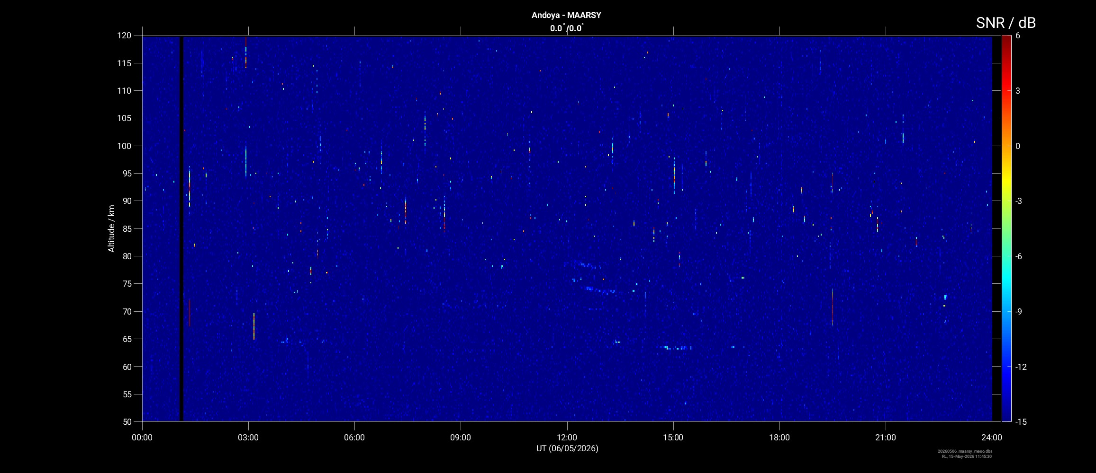Click the Andoya - MAARSY plot title

566,15
